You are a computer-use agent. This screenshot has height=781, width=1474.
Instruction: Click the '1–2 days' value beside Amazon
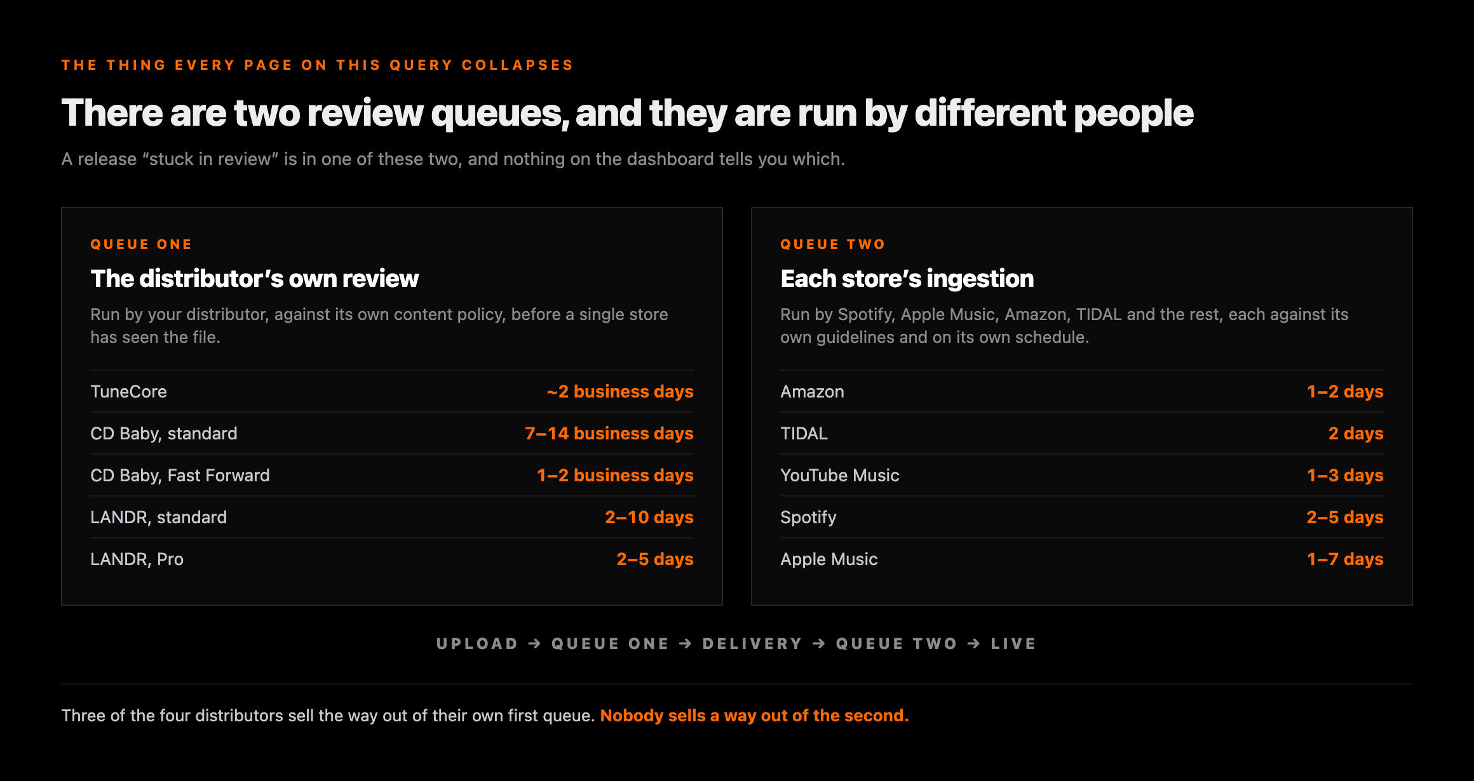[1345, 391]
